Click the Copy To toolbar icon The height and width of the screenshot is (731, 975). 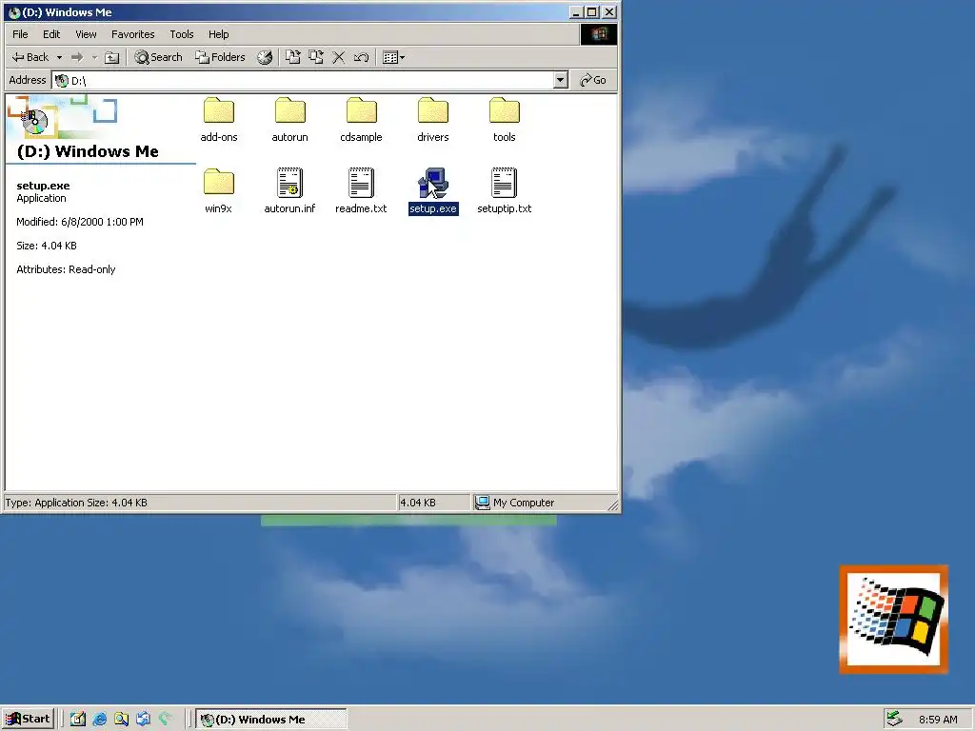[316, 57]
